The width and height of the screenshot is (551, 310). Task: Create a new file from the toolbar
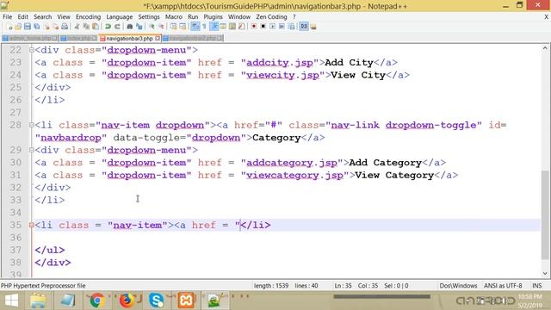pyautogui.click(x=9, y=27)
